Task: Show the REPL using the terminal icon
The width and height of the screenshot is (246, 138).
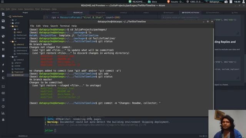Action: [x=3, y=86]
